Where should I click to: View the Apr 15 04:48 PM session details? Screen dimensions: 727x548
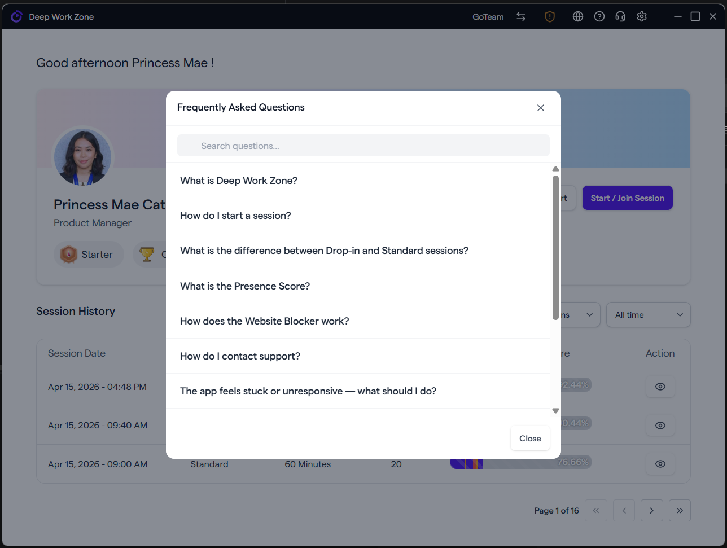(660, 387)
